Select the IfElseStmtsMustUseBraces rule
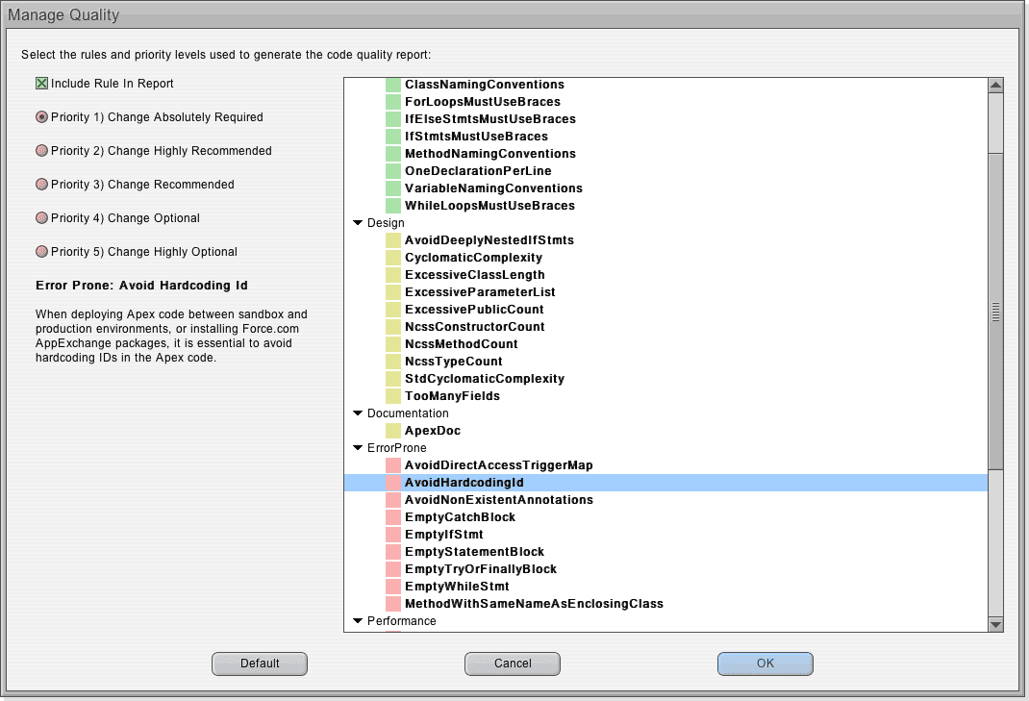This screenshot has height=701, width=1029. [x=490, y=119]
